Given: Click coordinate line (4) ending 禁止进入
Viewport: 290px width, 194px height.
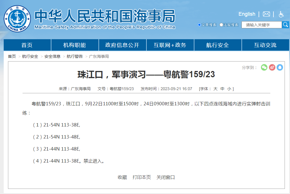Looking at the screenshot, I should coord(69,161).
